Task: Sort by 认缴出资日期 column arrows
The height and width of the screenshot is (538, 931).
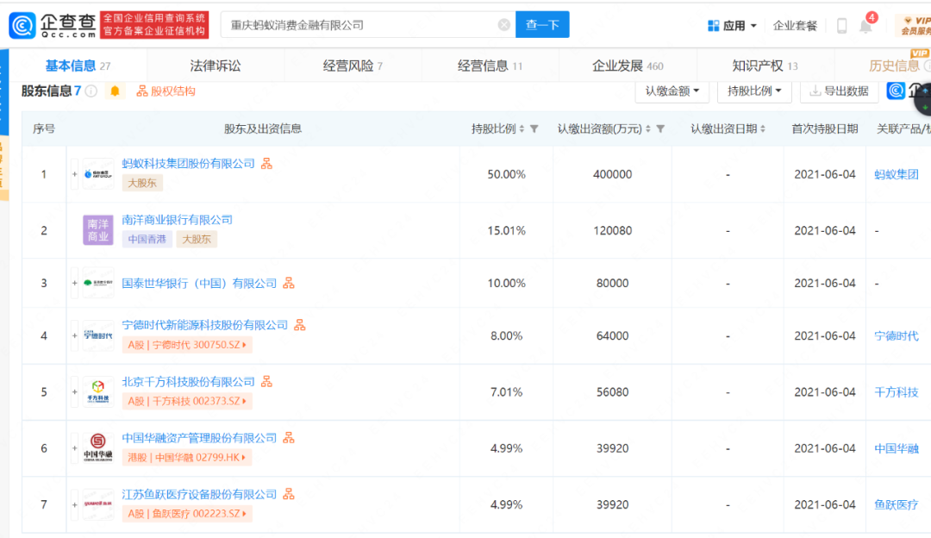Action: [x=762, y=128]
